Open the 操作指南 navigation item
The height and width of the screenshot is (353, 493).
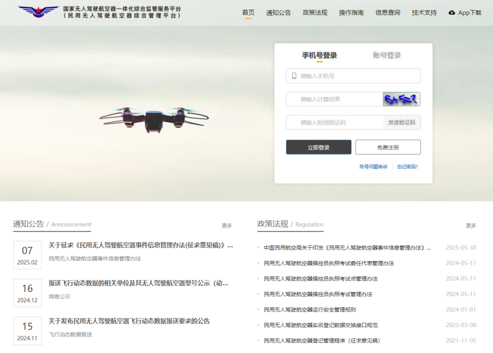pos(351,13)
